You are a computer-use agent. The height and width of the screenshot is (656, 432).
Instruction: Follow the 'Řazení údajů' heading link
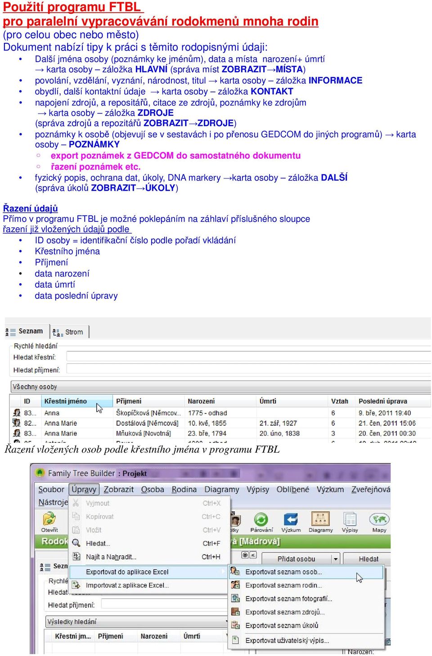coord(31,208)
